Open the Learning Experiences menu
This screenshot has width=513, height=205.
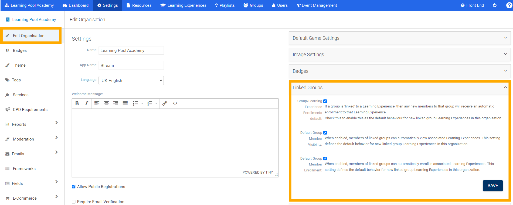(184, 5)
